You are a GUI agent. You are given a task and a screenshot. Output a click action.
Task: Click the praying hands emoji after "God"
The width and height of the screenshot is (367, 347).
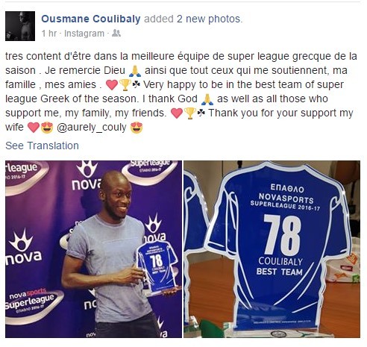pos(207,99)
